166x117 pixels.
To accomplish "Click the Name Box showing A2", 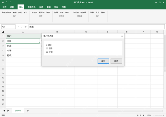I will click(8, 27).
